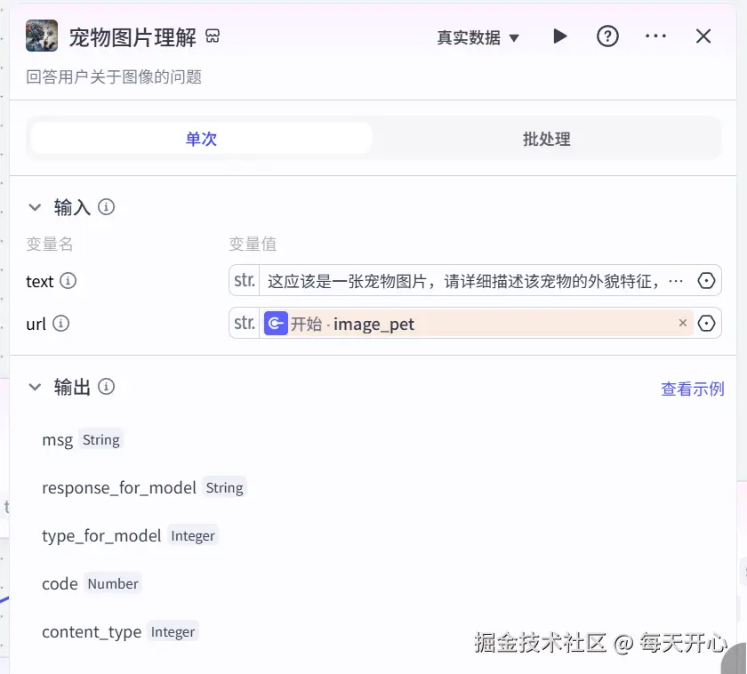Click the Integer tag next to content_type
The height and width of the screenshot is (674, 747).
[x=173, y=631]
